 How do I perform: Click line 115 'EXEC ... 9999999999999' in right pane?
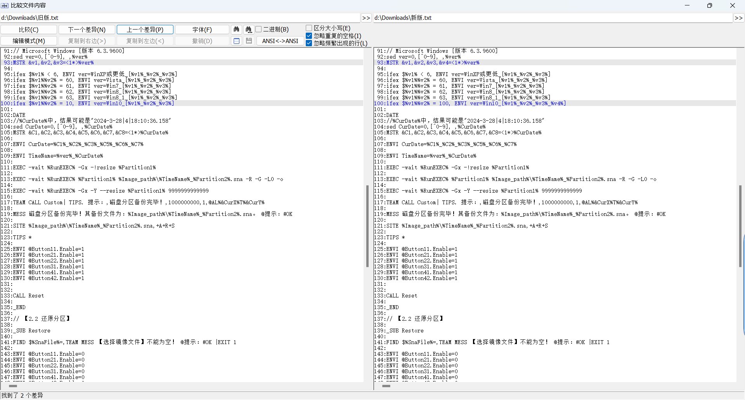(478, 191)
